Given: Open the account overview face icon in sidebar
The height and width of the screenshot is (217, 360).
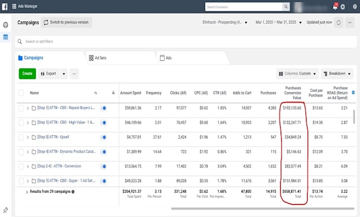Looking at the screenshot, I should [5, 25].
